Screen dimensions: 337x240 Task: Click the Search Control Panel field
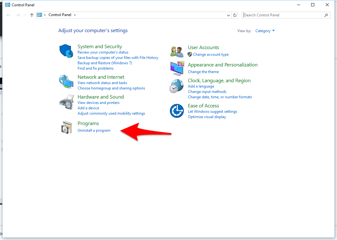point(283,15)
